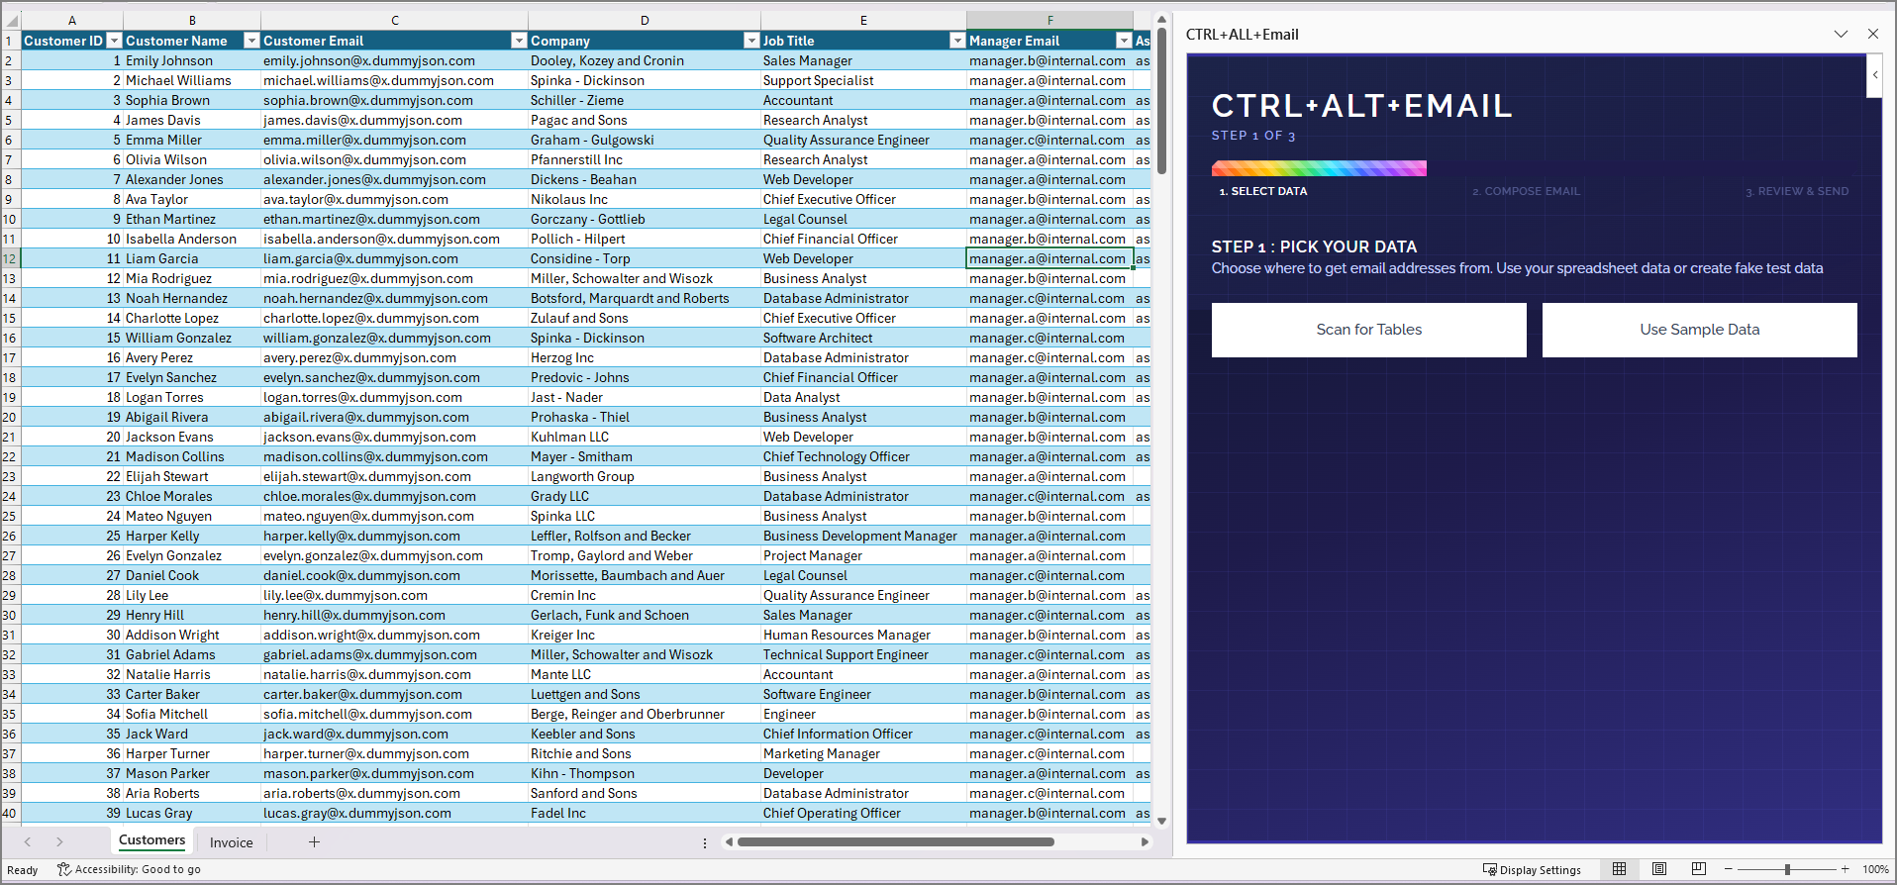Image resolution: width=1897 pixels, height=885 pixels.
Task: Click the zoom slider handle
Action: (1787, 869)
